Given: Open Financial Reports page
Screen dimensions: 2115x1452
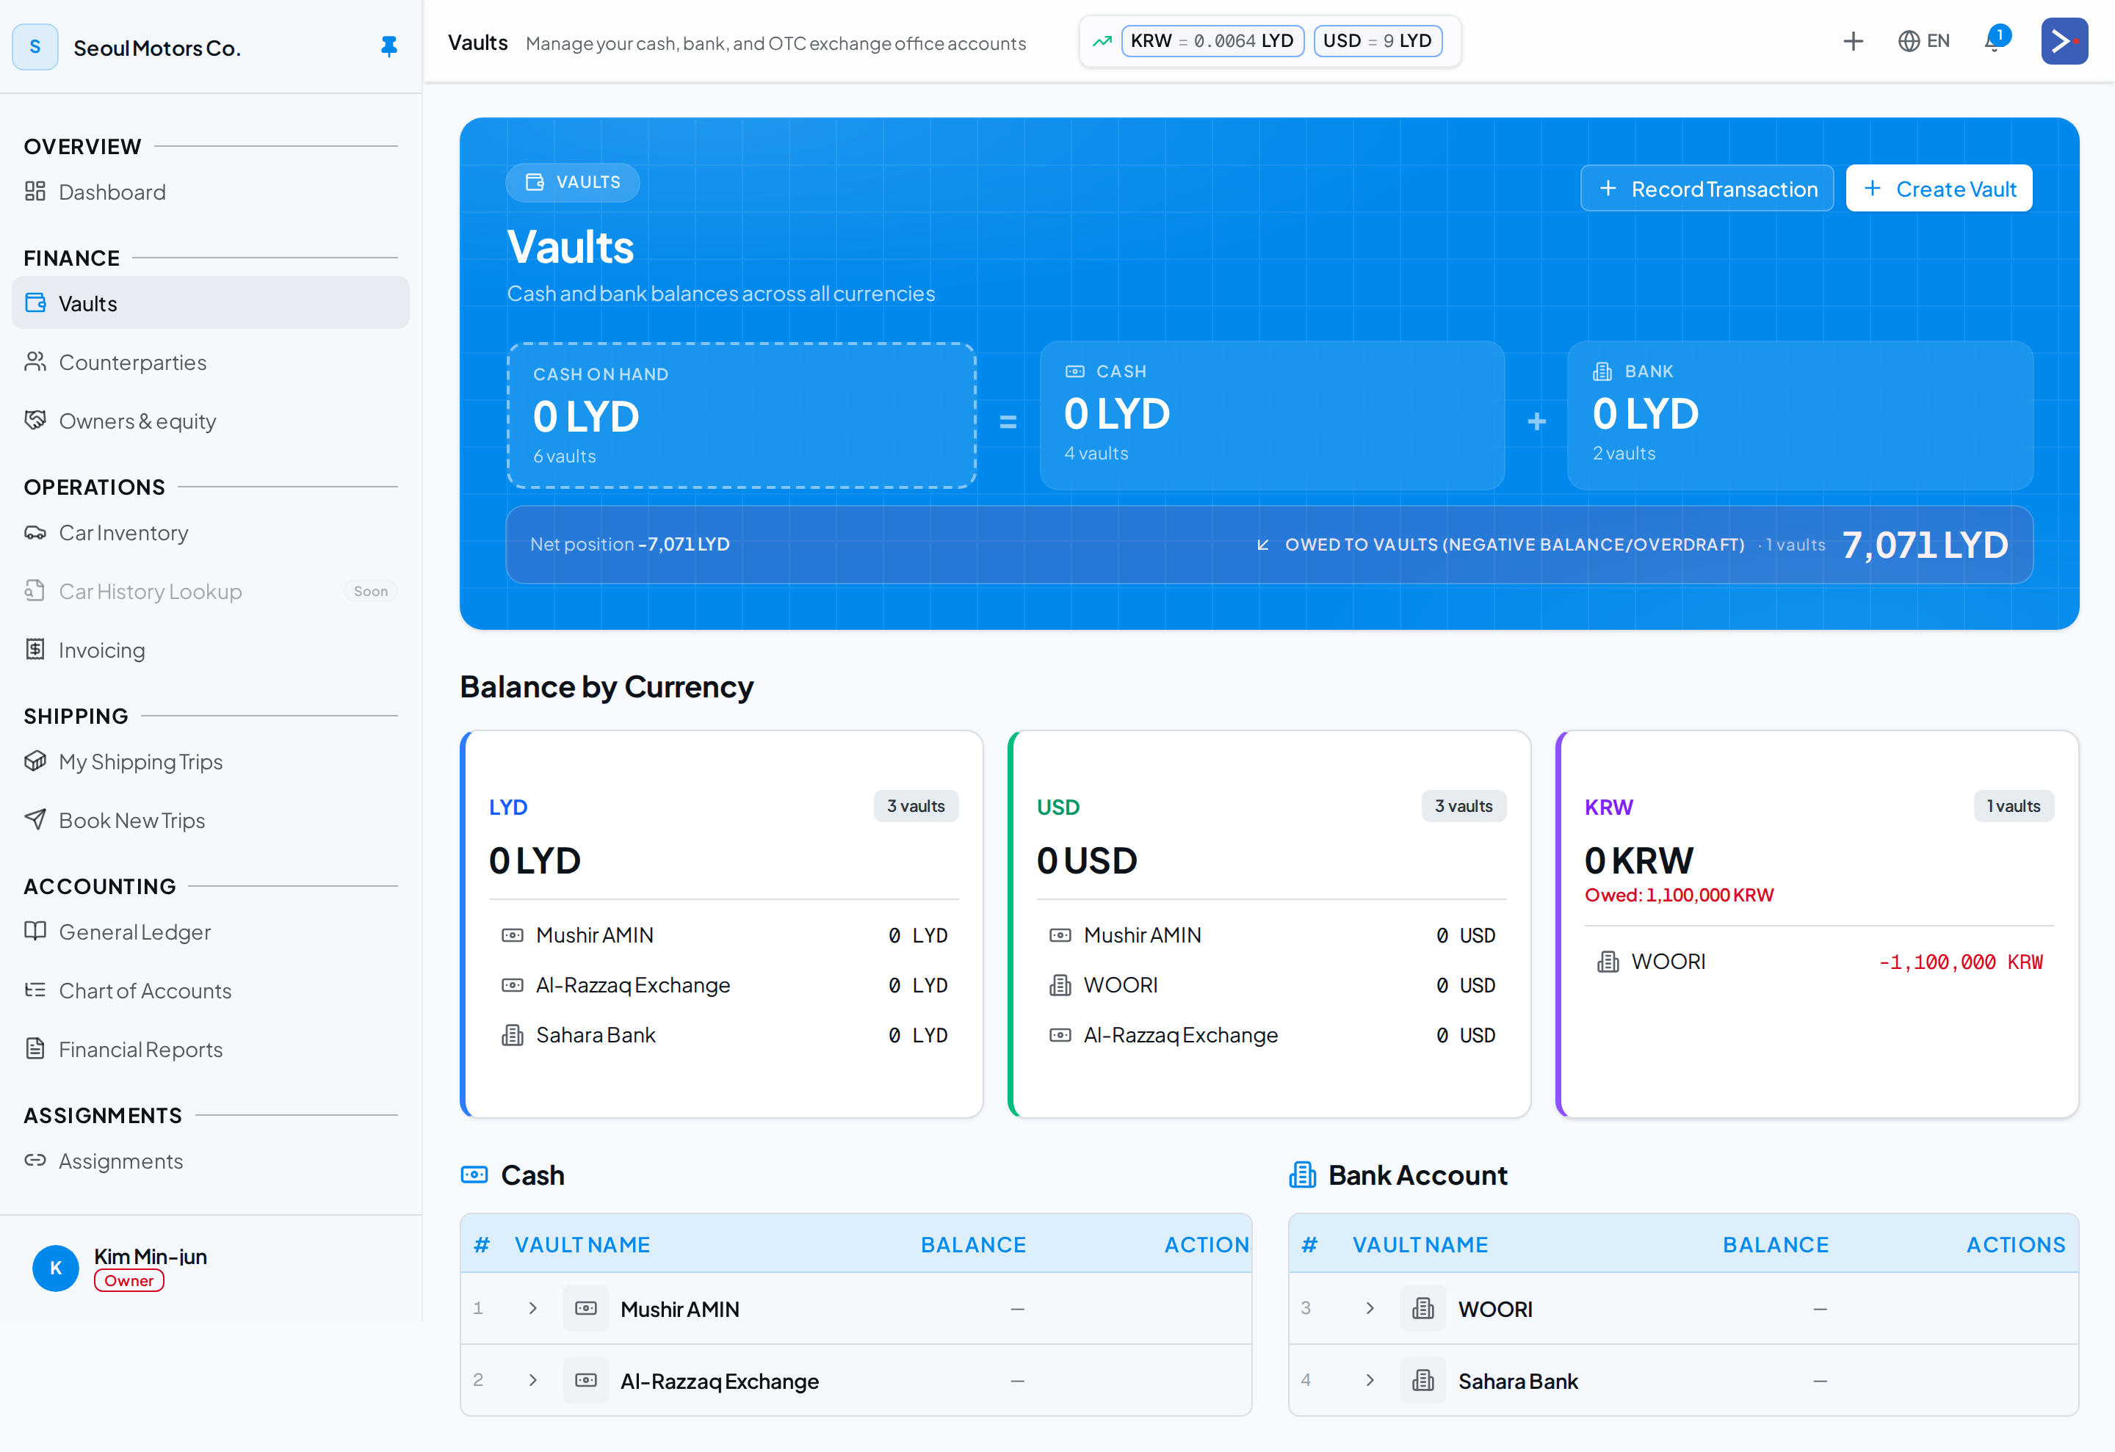Looking at the screenshot, I should point(210,1049).
